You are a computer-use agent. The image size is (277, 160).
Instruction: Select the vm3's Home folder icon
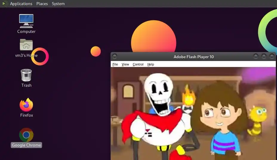pos(26,45)
